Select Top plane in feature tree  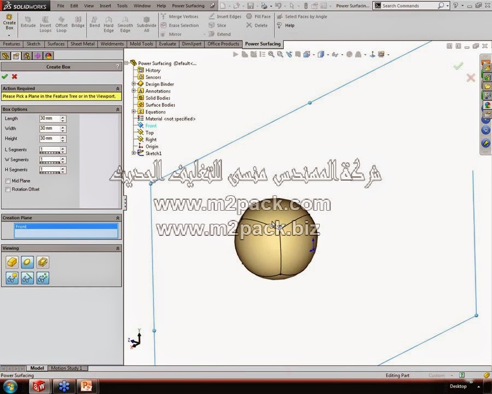point(149,132)
